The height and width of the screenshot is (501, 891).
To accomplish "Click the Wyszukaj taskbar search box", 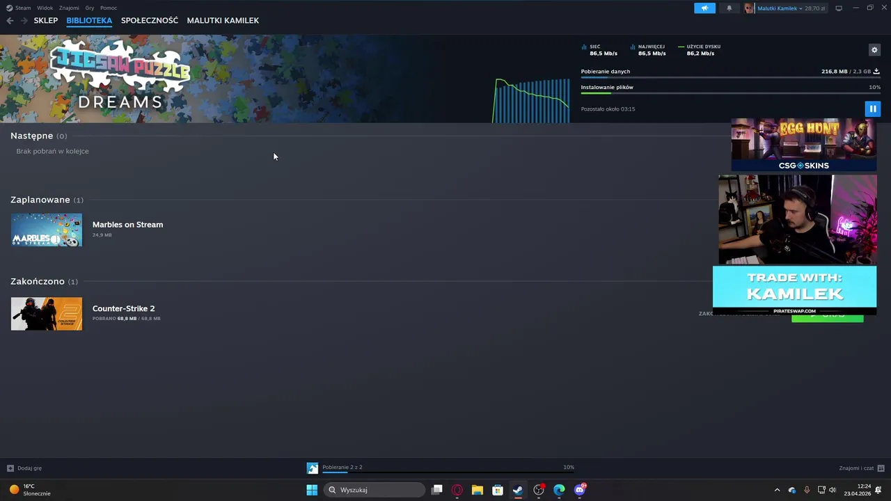I will (374, 490).
